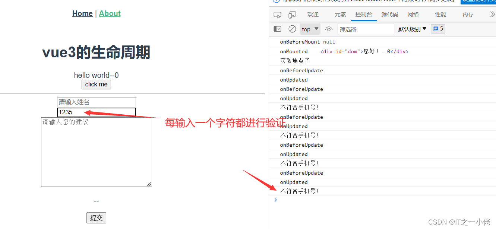Image resolution: width=496 pixels, height=229 pixels.
Task: Open the About page link
Action: coord(110,13)
